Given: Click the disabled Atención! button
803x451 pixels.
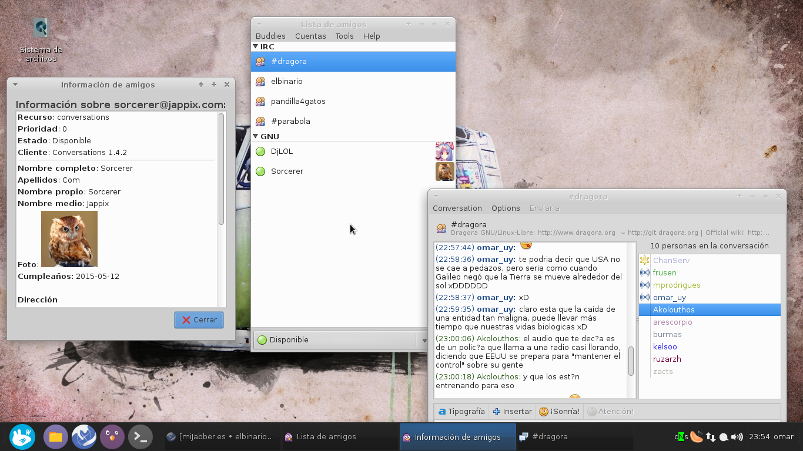Looking at the screenshot, I should point(610,411).
